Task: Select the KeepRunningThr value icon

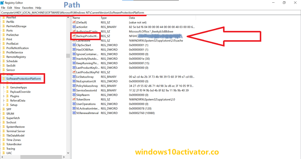Action: (x=74, y=63)
